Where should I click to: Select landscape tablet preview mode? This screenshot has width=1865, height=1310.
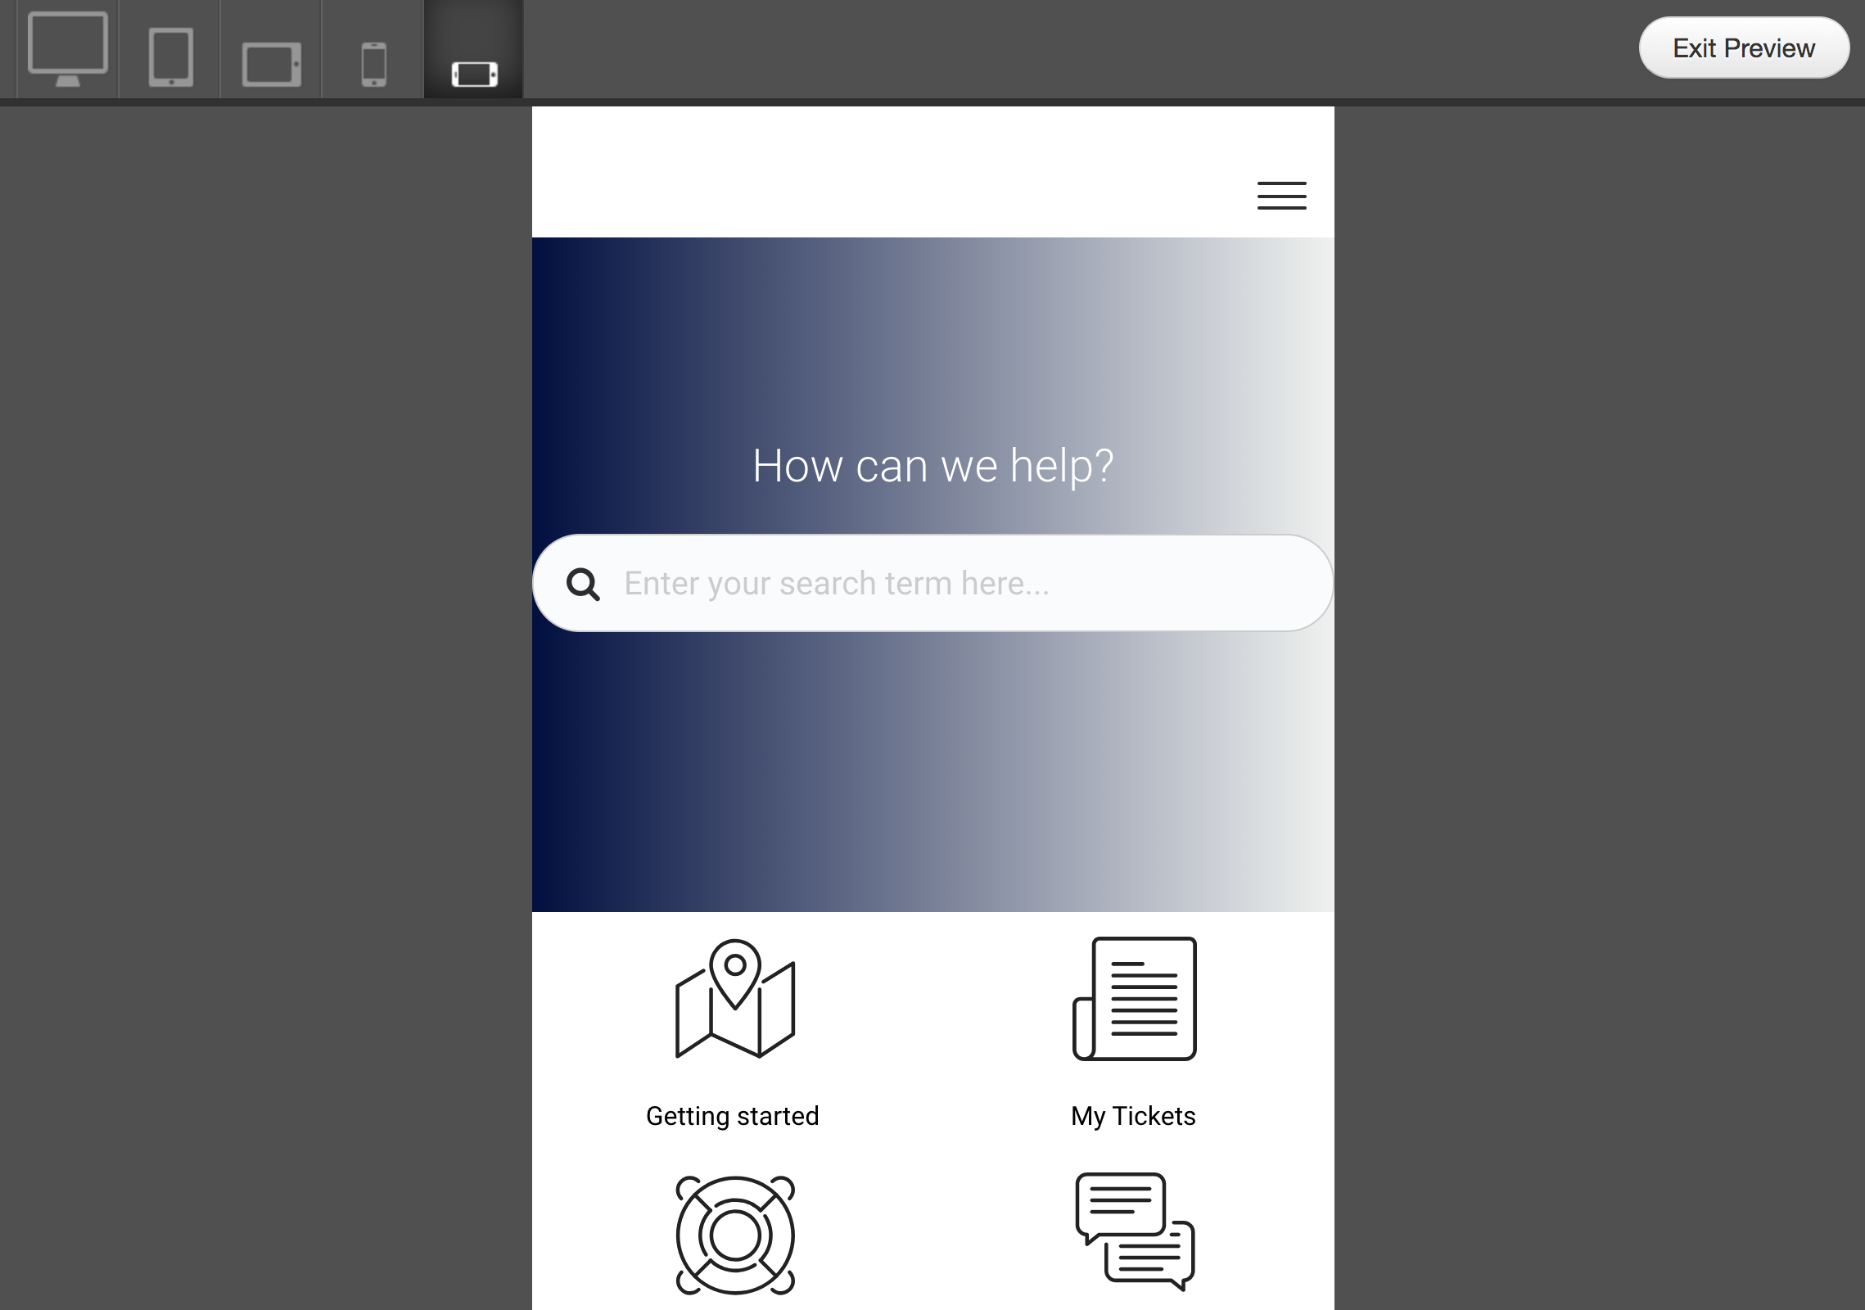click(271, 64)
